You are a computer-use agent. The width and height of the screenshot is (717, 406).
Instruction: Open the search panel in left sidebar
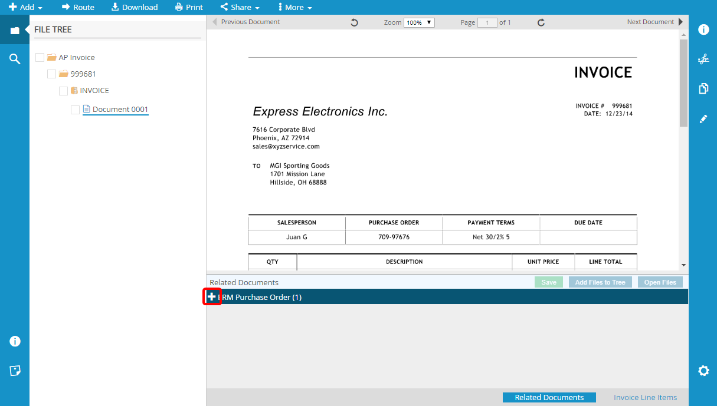[15, 58]
